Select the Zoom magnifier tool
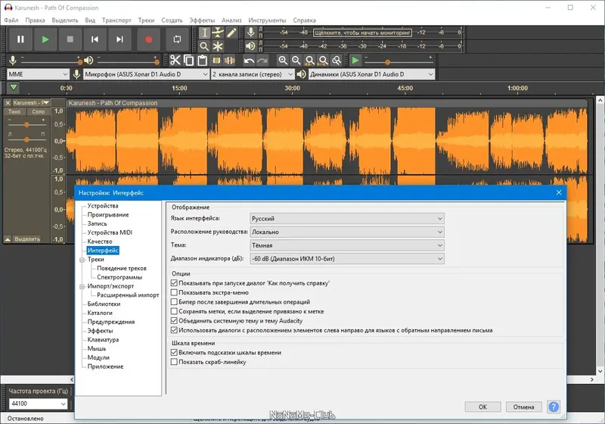Image resolution: width=605 pixels, height=424 pixels. (204, 46)
